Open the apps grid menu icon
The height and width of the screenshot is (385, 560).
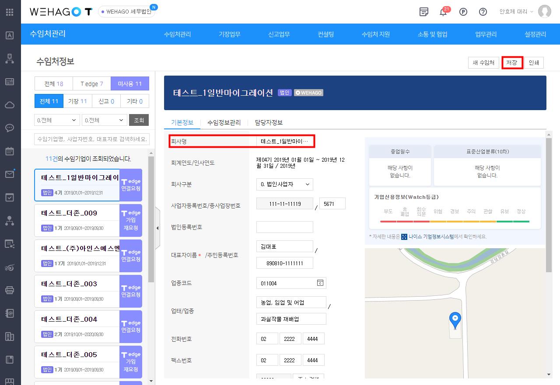(x=10, y=12)
